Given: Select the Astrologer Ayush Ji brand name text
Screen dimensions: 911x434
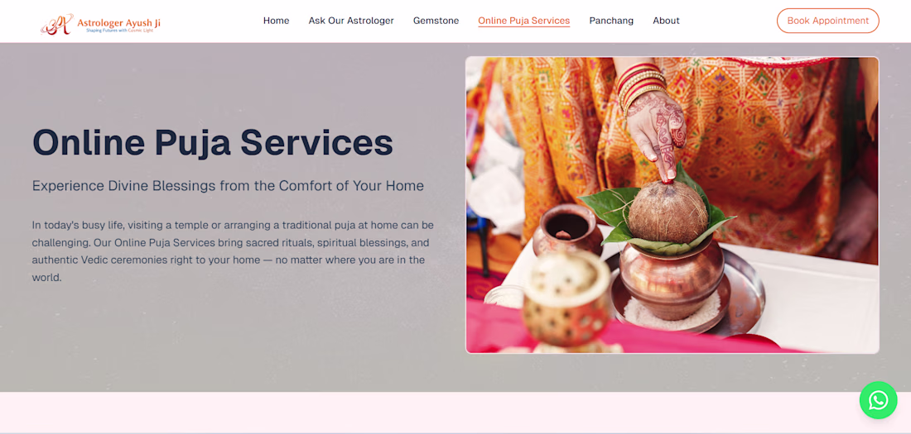Looking at the screenshot, I should coord(119,22).
